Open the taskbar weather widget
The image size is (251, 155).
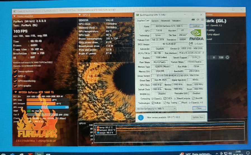pos(196,154)
